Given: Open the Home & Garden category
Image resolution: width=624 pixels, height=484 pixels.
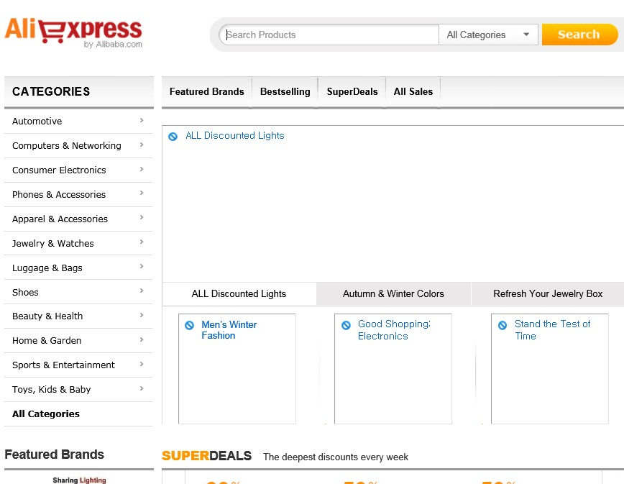Looking at the screenshot, I should click(47, 341).
